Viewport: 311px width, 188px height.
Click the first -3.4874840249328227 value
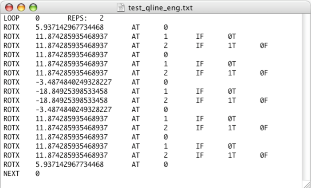click(x=73, y=82)
